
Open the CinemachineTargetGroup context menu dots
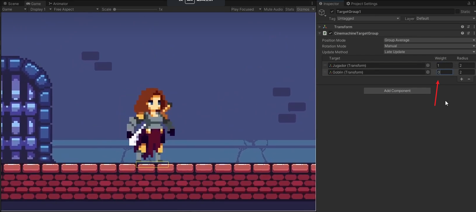[474, 33]
